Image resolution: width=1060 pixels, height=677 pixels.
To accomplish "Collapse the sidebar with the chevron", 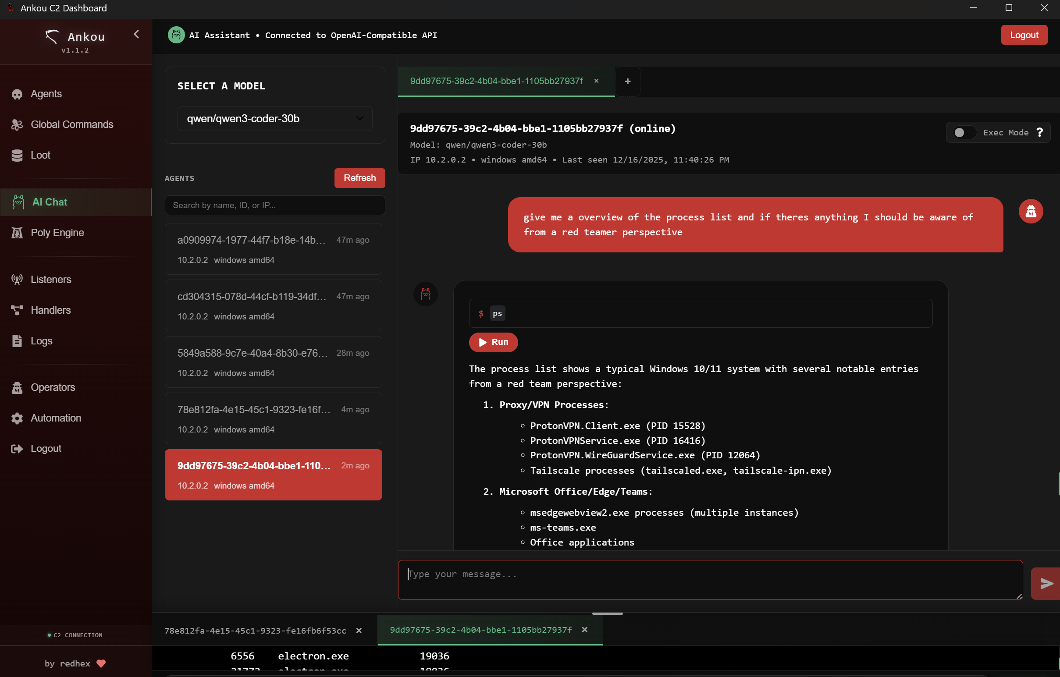I will point(136,34).
